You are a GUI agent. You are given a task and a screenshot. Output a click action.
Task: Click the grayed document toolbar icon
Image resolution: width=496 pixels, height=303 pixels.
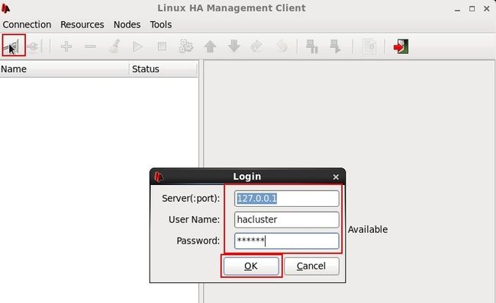pos(369,46)
